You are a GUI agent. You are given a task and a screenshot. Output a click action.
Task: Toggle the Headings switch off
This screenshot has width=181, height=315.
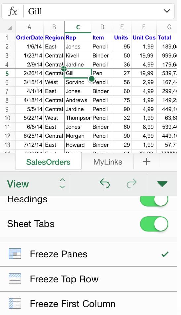pos(154,201)
